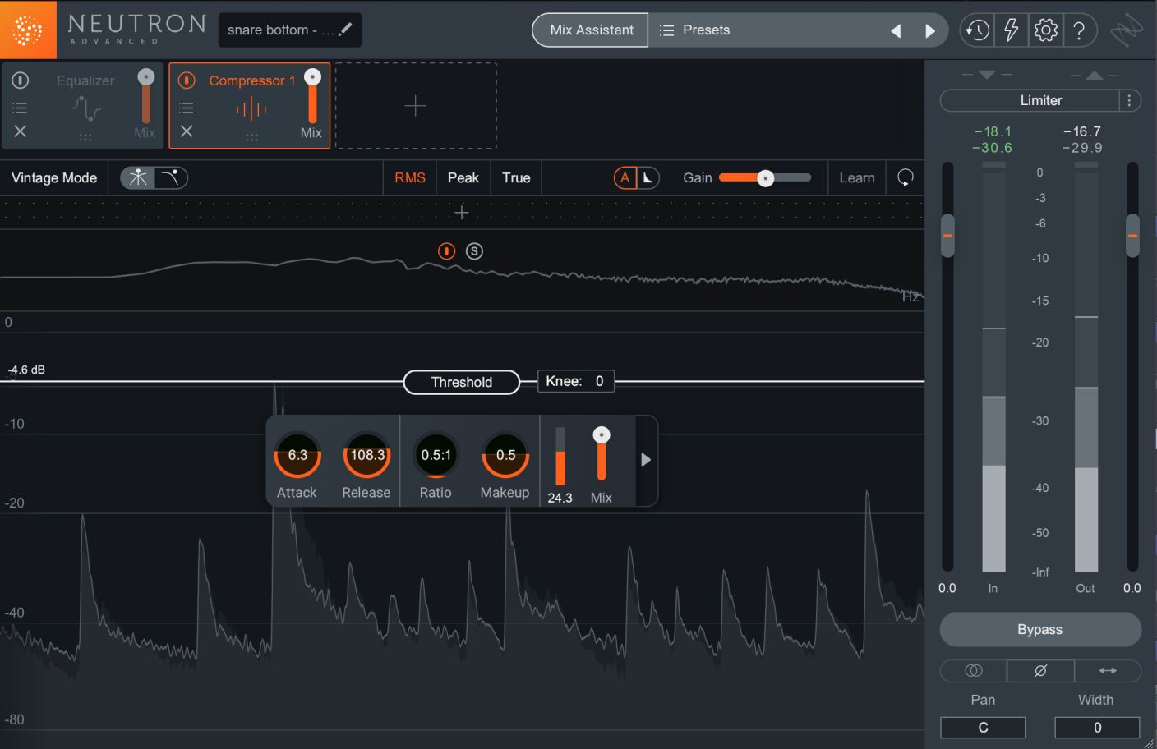Edit the Pan value field
The height and width of the screenshot is (749, 1157).
point(983,728)
